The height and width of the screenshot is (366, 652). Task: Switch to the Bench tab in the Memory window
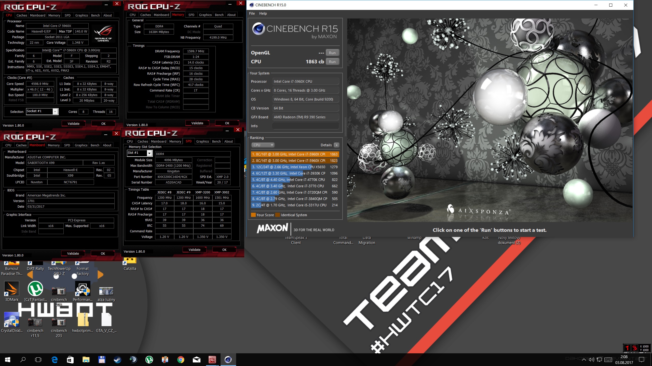point(219,15)
